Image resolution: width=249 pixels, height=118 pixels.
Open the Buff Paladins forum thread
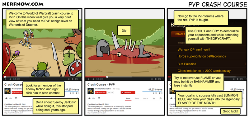[x=187, y=64]
